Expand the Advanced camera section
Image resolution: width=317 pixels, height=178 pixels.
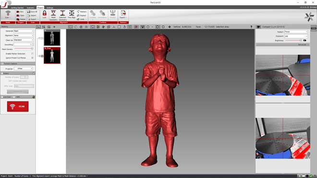[x=303, y=45]
